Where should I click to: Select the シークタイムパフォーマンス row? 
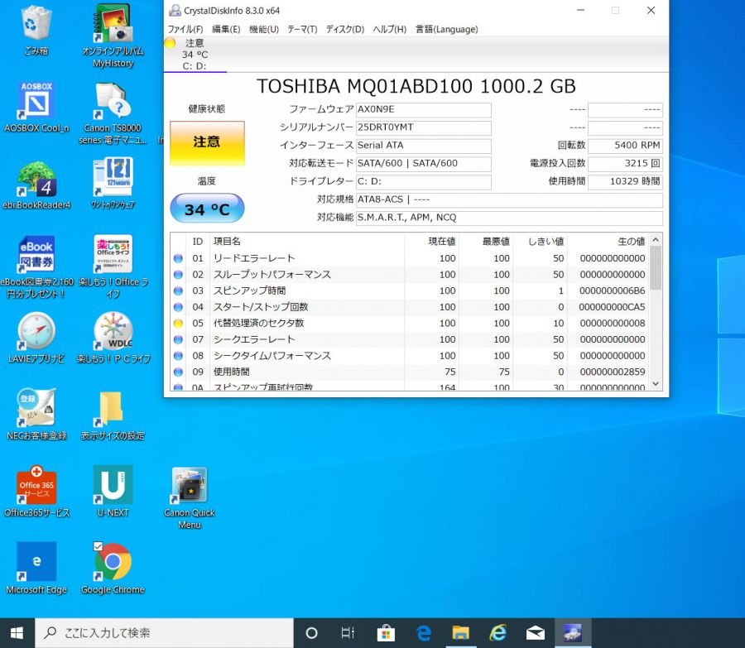point(410,355)
